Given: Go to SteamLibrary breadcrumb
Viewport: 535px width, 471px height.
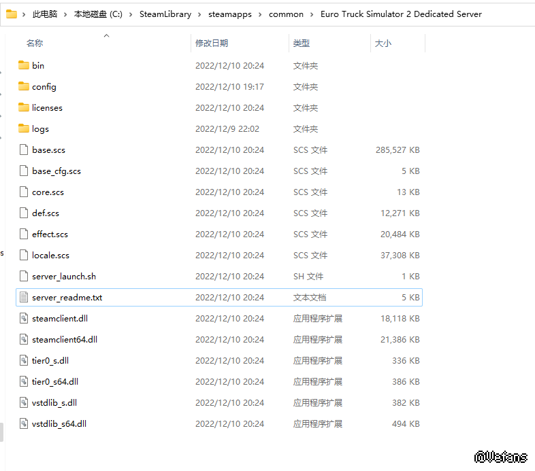Looking at the screenshot, I should coord(165,14).
